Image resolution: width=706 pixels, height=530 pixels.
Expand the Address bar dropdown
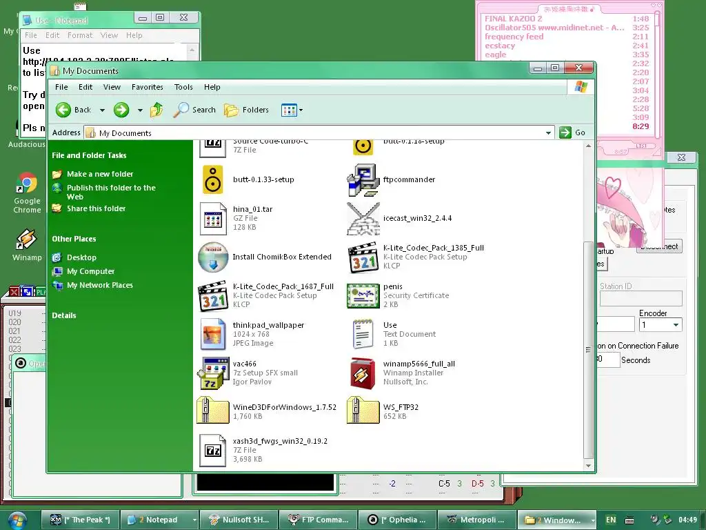(x=548, y=132)
